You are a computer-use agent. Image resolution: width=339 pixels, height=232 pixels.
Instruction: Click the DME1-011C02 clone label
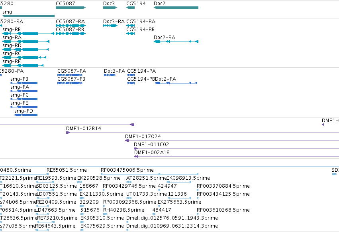[x=151, y=145]
